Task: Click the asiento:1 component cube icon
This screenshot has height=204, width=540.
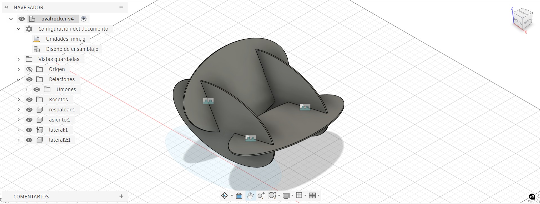Action: 40,120
